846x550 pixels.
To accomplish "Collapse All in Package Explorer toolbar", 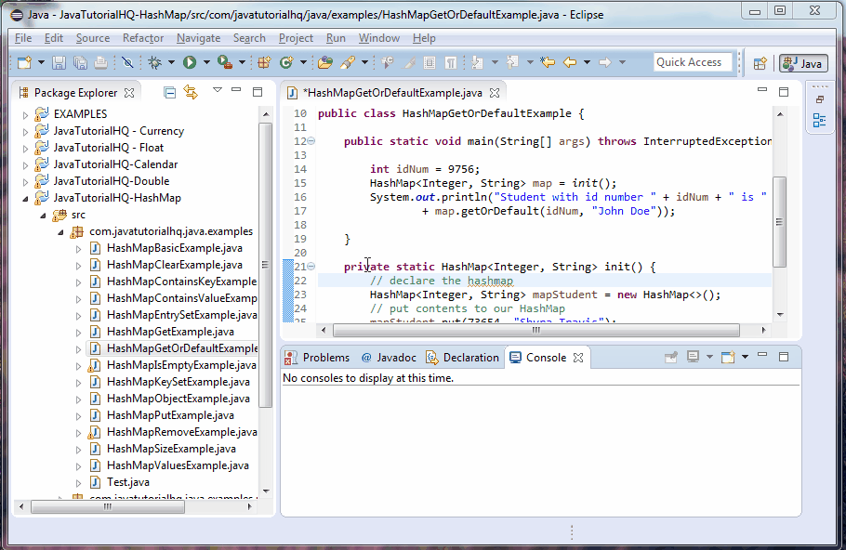I will tap(169, 92).
